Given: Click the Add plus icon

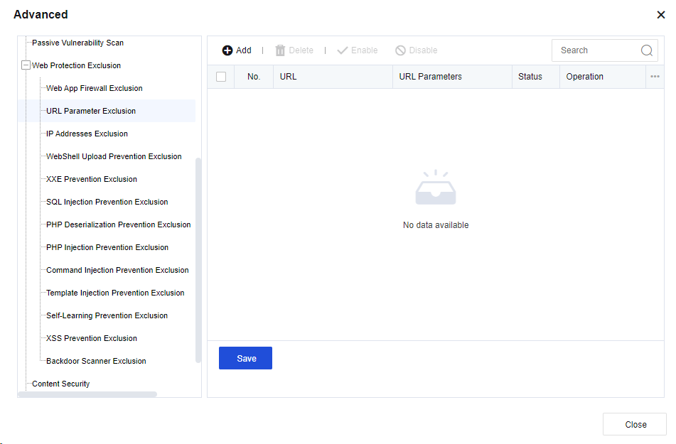Looking at the screenshot, I should point(227,50).
